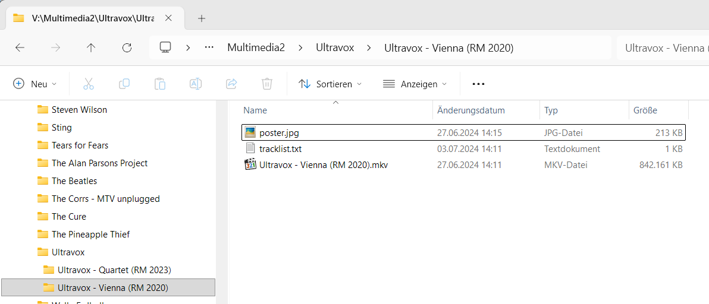This screenshot has height=304, width=709.
Task: Click the This PC monitor icon in address bar
Action: pyautogui.click(x=165, y=48)
